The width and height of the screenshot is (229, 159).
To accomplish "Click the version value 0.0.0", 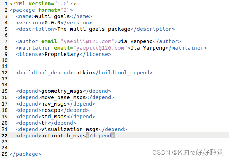I will (52, 23).
